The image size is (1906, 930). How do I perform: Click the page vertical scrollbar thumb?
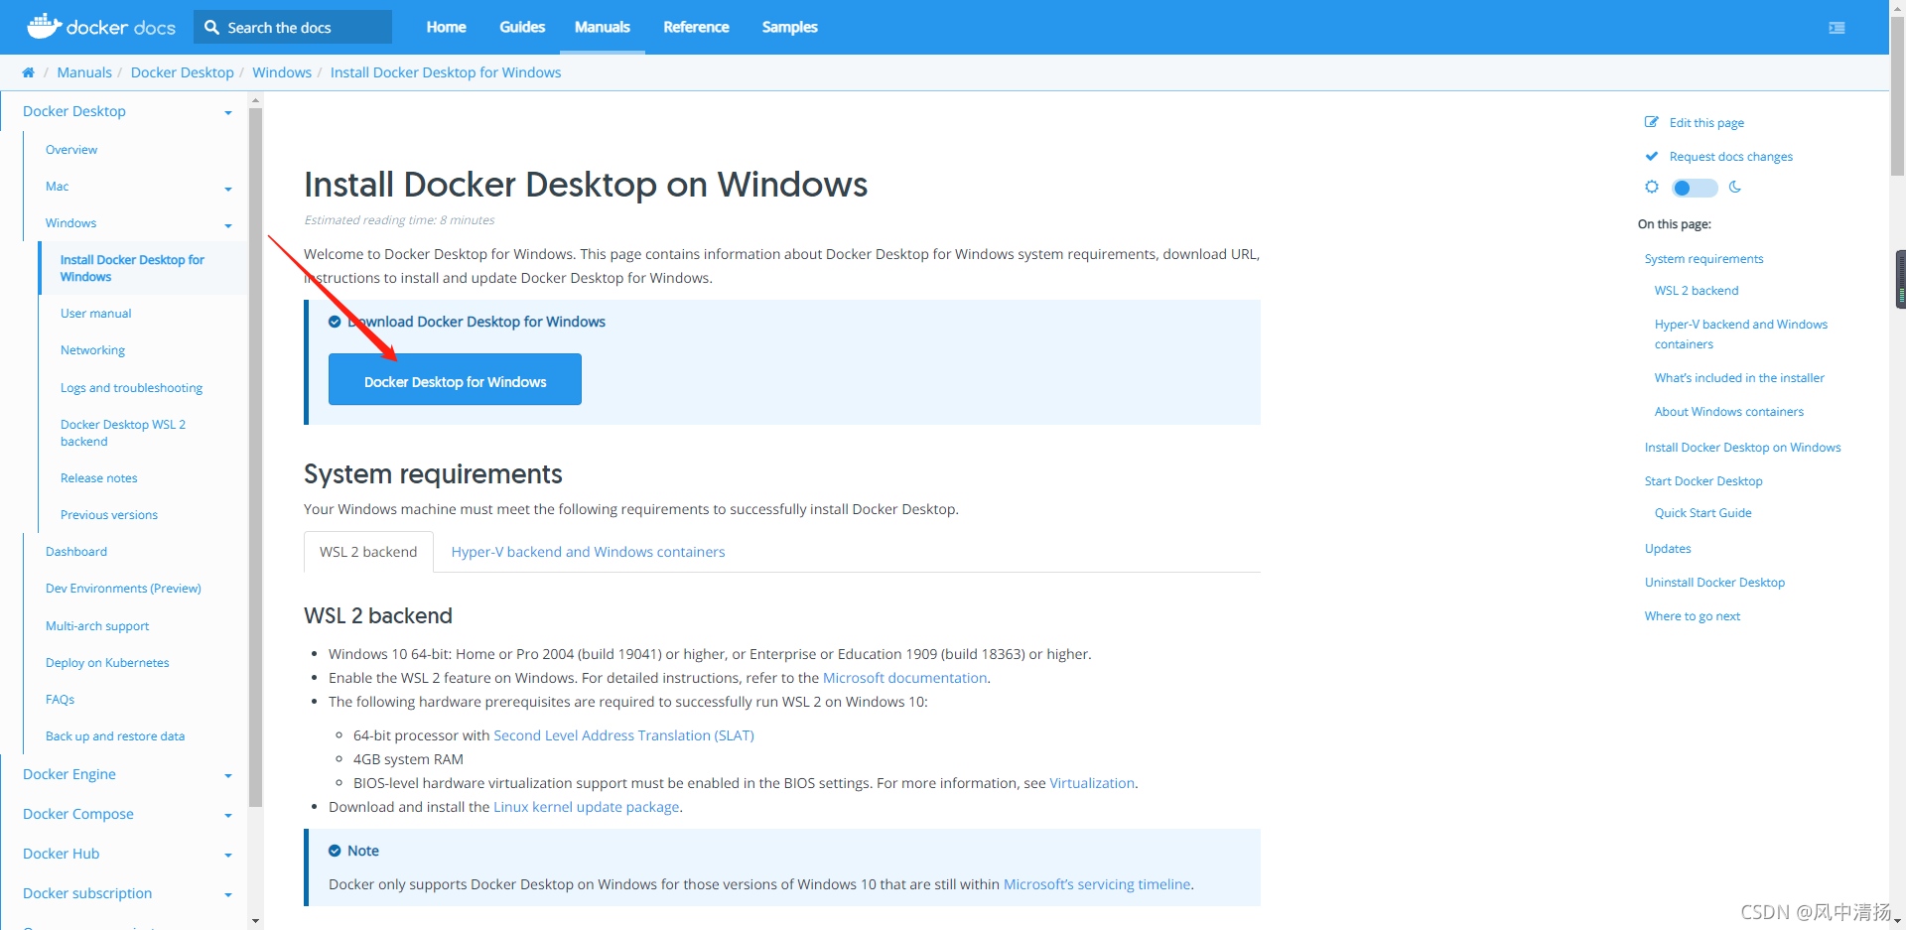(1897, 94)
